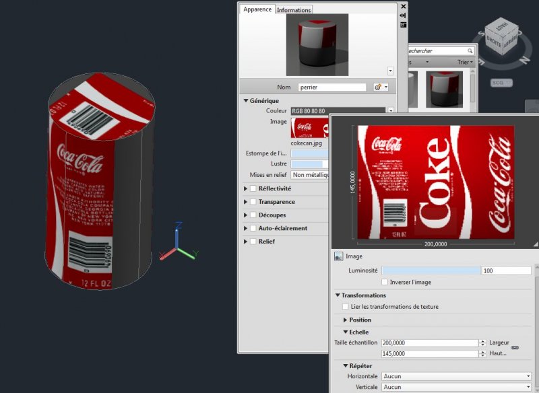Viewport: 539px width, 393px height.
Task: Click the cokecan image thumbnail beside Image
Action: 309,128
